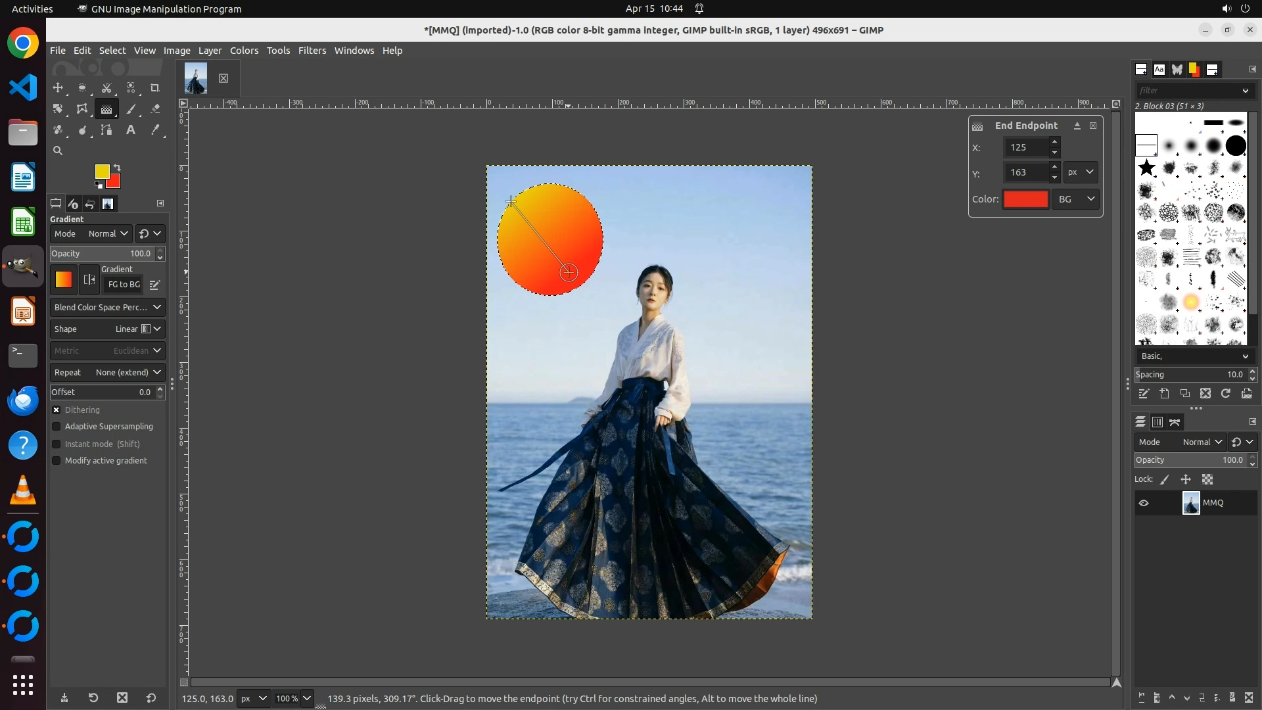Select the Paths tool
Viewport: 1262px width, 710px height.
point(106,130)
